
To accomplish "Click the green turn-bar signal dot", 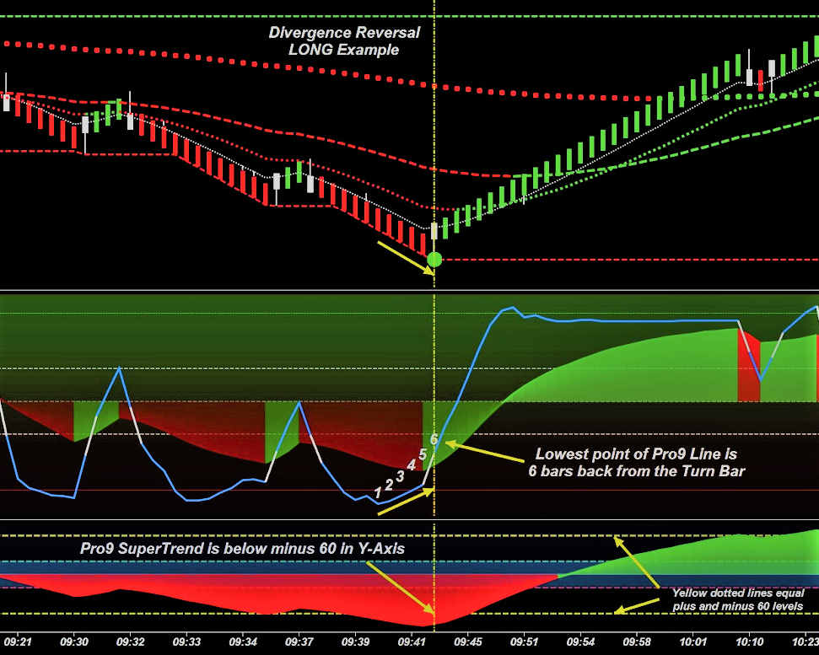I will point(434,260).
